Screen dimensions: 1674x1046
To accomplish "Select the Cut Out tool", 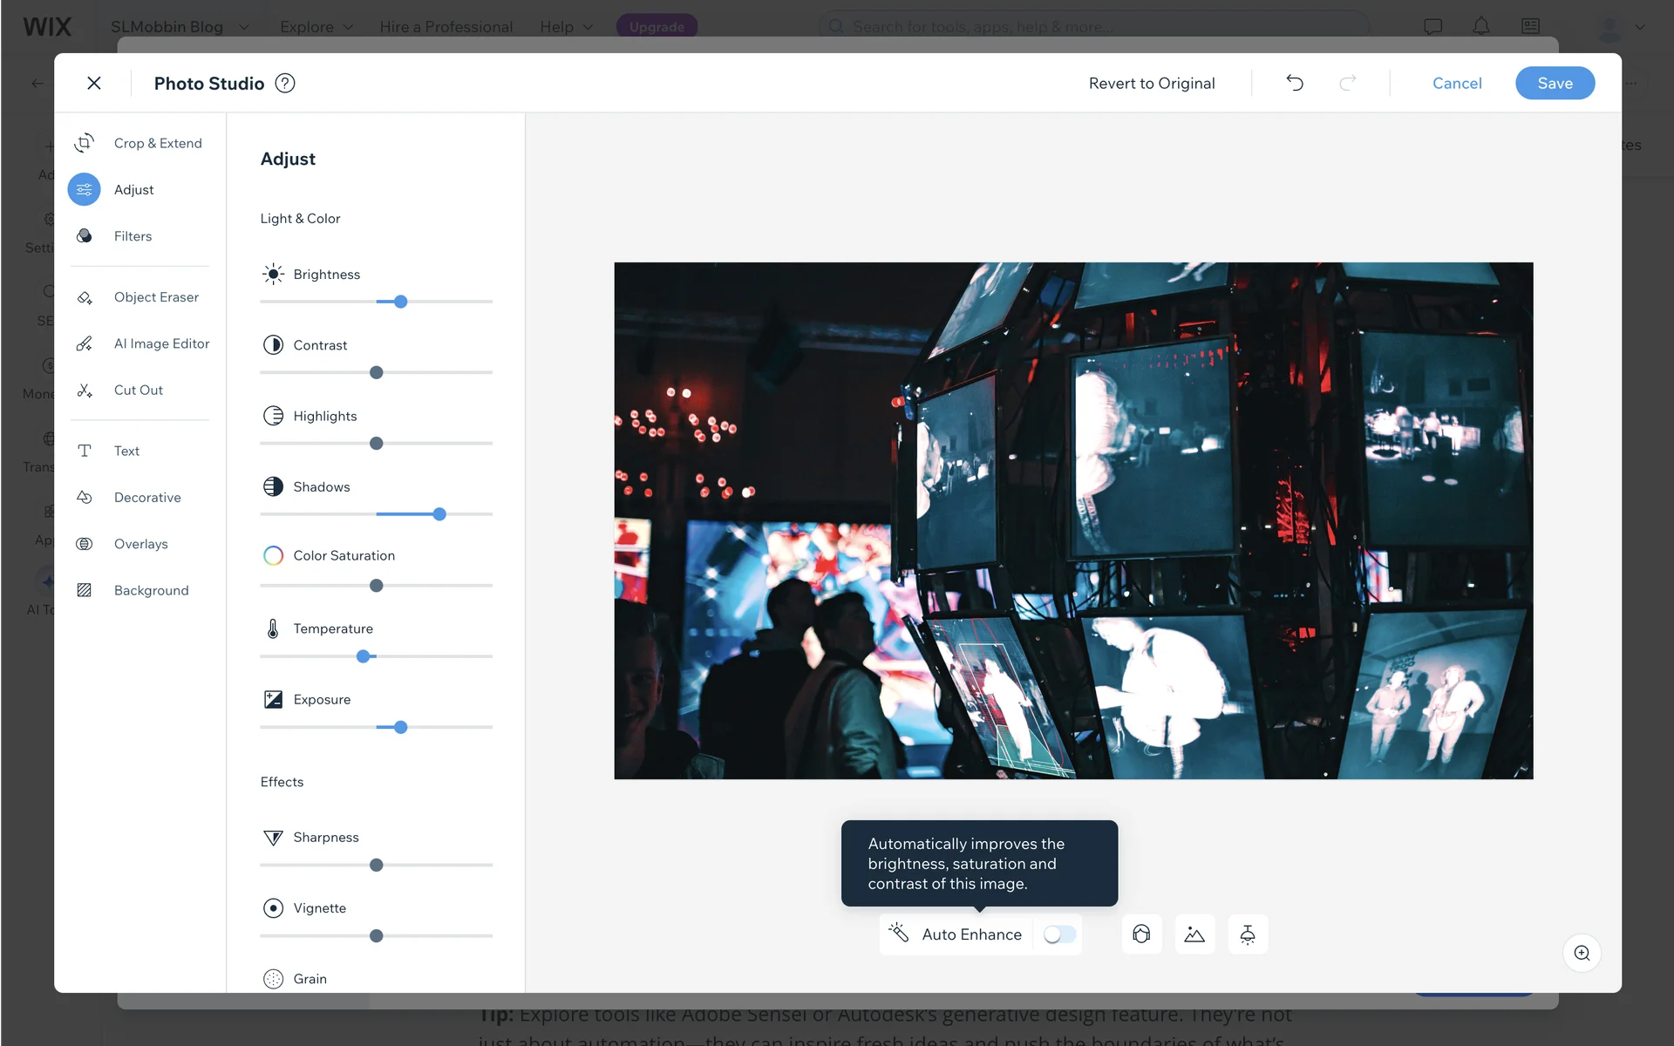I will click(x=138, y=390).
